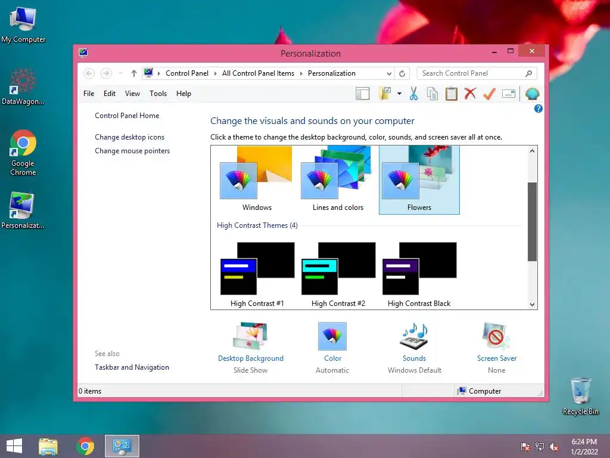Click the My Computer desktop icon
Image resolution: width=610 pixels, height=458 pixels.
coord(23,25)
